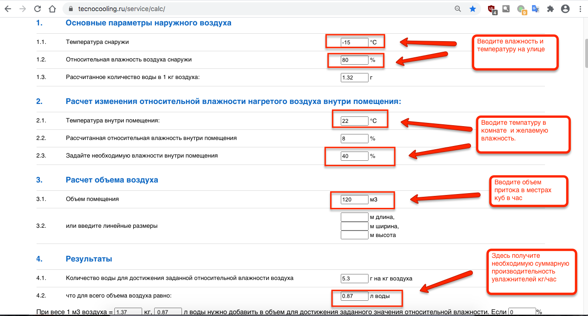Click heading 'Основные параметры наружного воздуха'

point(149,23)
